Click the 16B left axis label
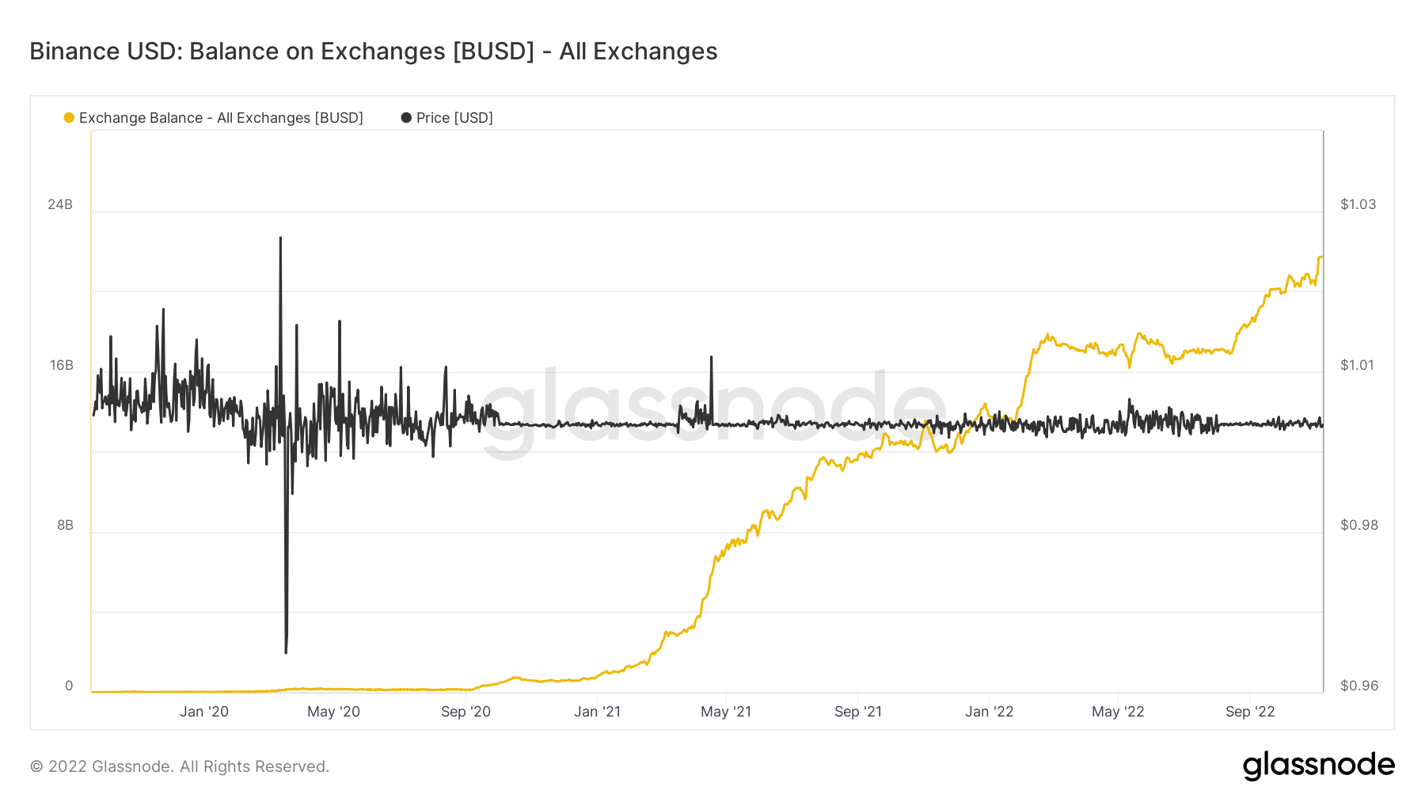 (x=61, y=365)
